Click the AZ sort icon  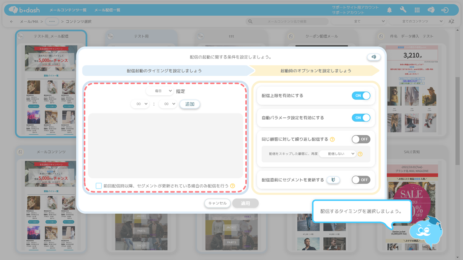451,21
